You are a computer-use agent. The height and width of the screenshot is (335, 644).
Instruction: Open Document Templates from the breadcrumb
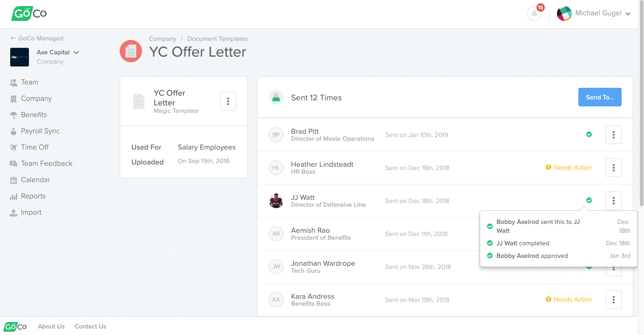217,39
